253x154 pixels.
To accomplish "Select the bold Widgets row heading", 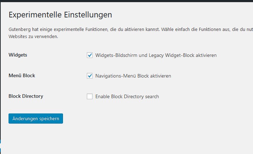I will tap(18, 55).
